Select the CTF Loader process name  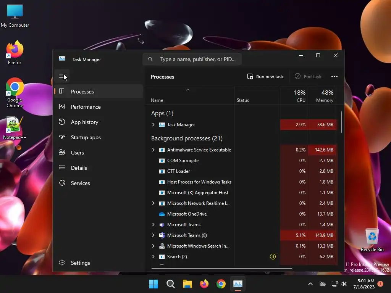[x=178, y=171]
